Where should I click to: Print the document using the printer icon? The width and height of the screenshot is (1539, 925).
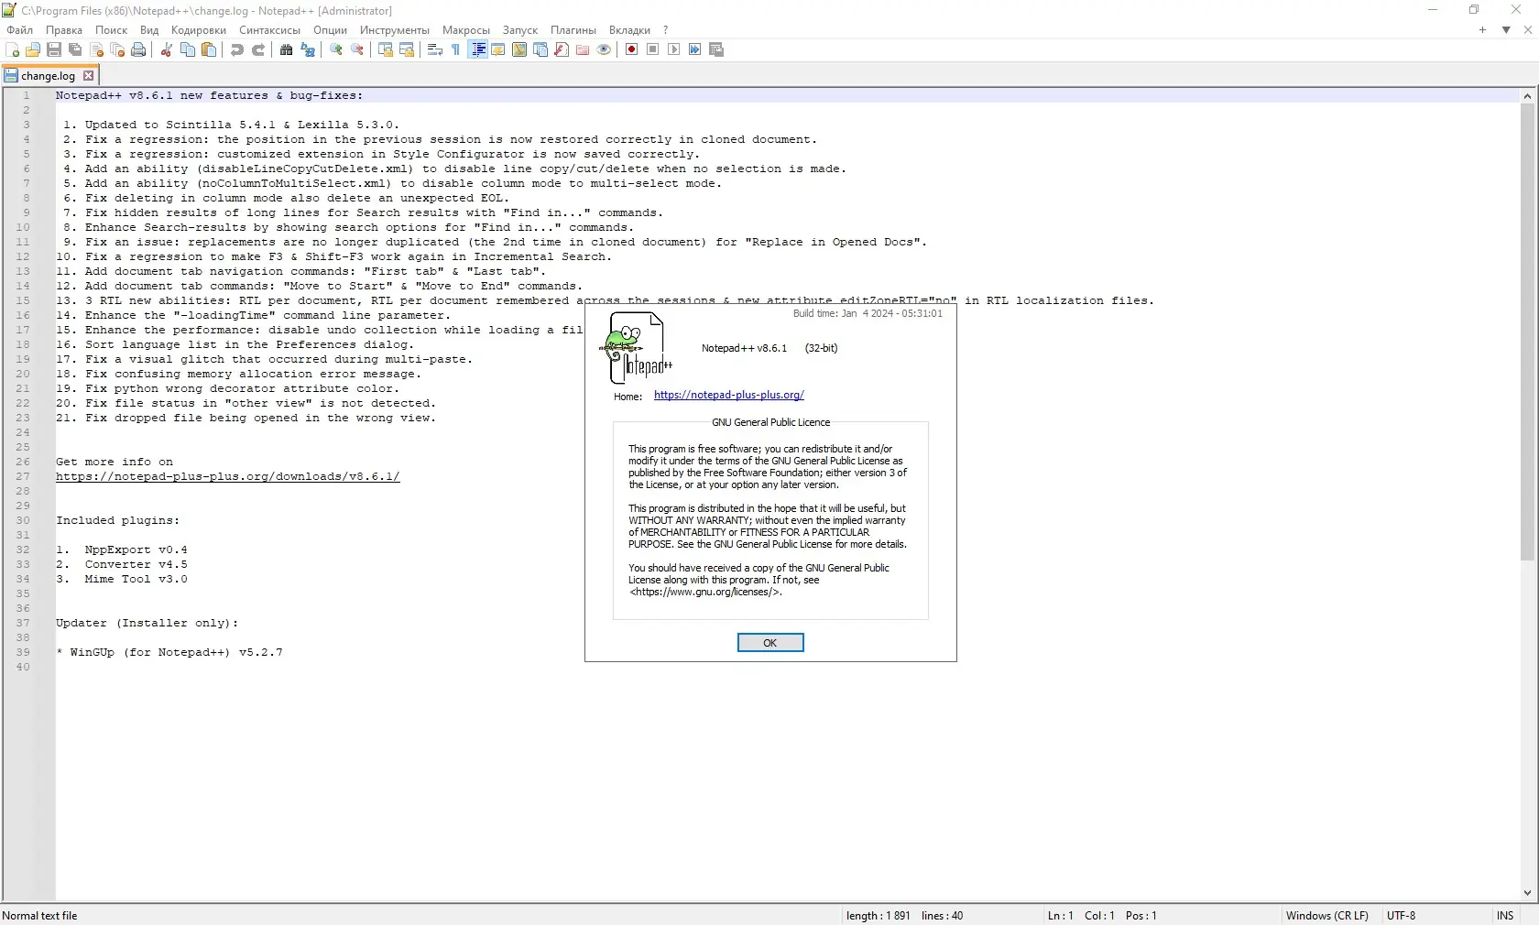(x=138, y=50)
